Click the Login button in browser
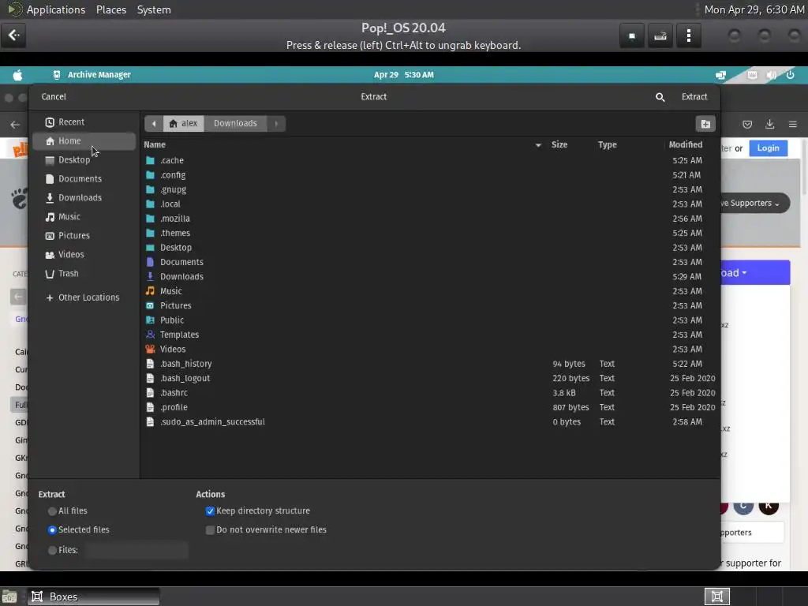This screenshot has height=606, width=808. click(768, 148)
